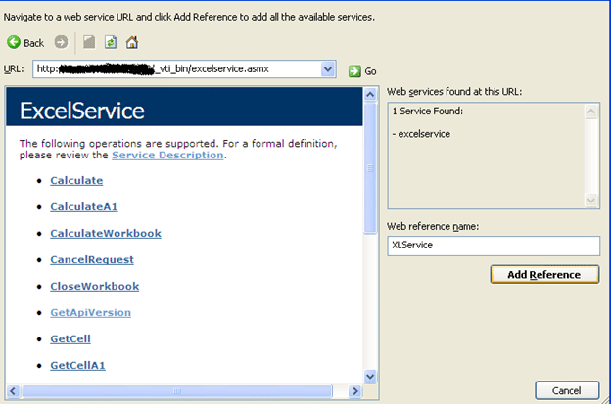Open the CalculateA1 operation
This screenshot has width=611, height=404.
coord(84,206)
